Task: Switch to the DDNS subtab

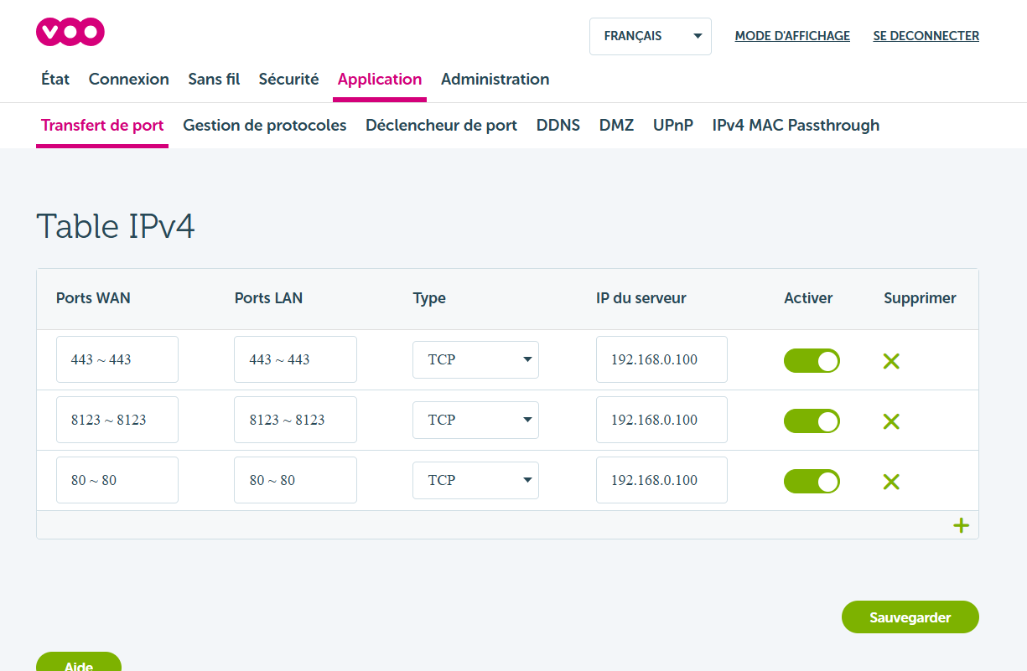Action: pyautogui.click(x=558, y=126)
